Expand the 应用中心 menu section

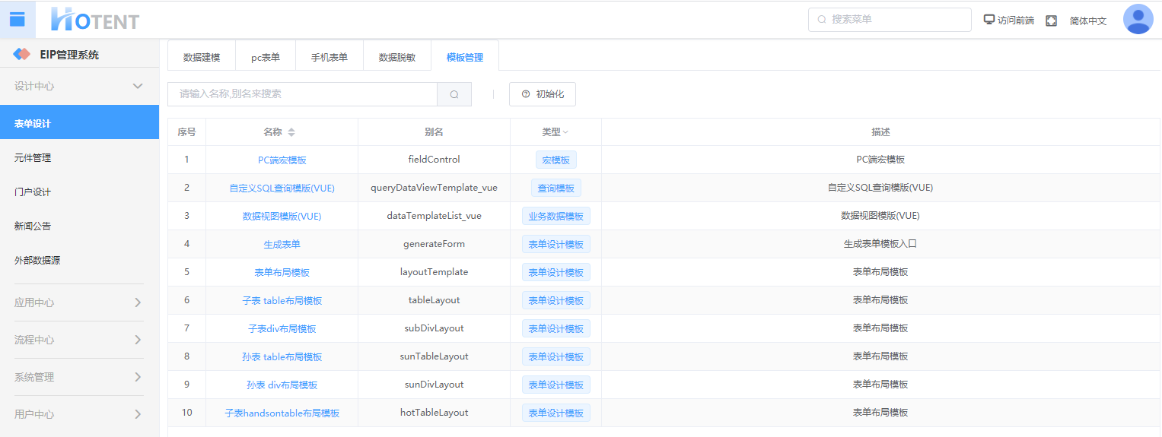click(x=79, y=302)
